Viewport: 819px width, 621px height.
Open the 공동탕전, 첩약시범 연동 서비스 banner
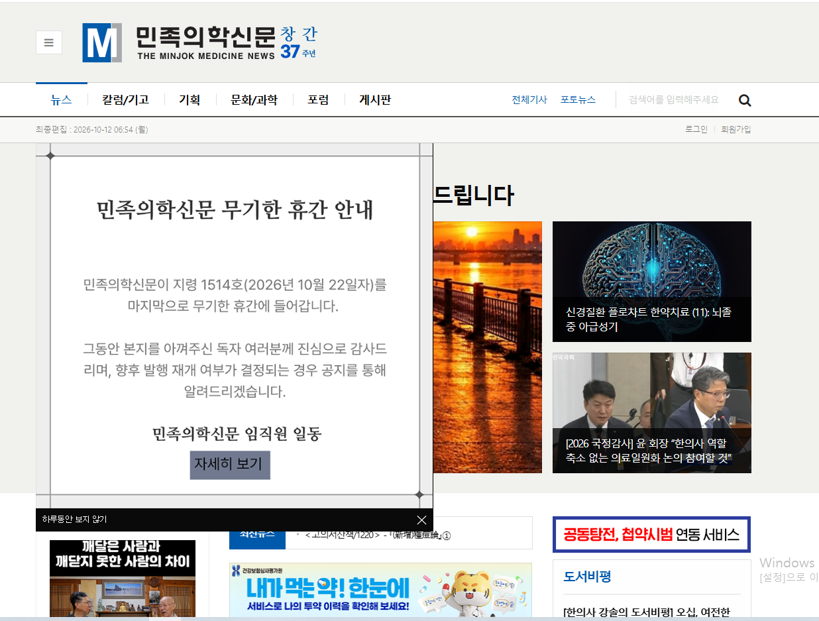click(x=652, y=534)
